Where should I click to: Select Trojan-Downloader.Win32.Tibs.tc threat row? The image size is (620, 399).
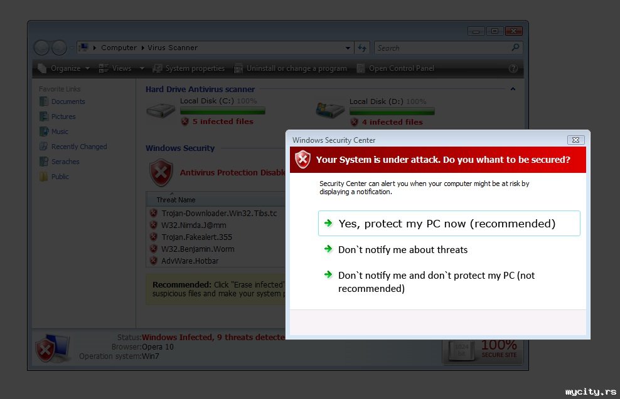(216, 213)
